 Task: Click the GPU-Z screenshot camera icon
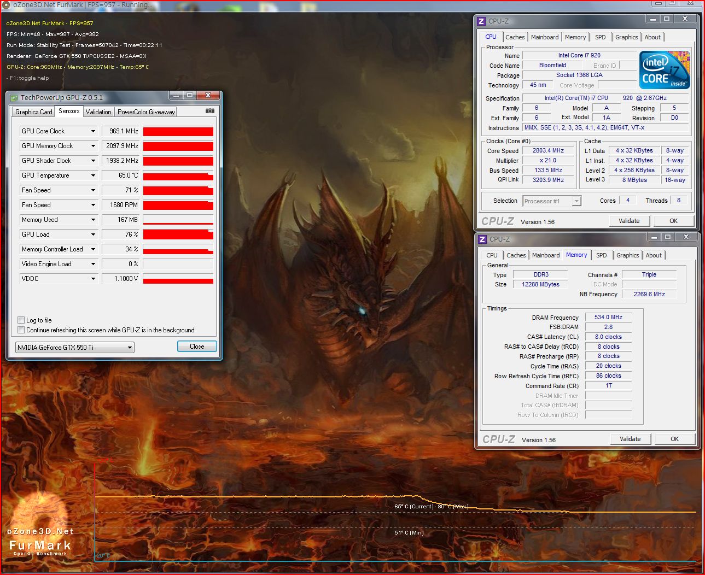[x=209, y=111]
